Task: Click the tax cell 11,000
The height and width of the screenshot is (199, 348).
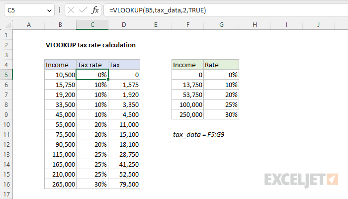Action: [124, 124]
